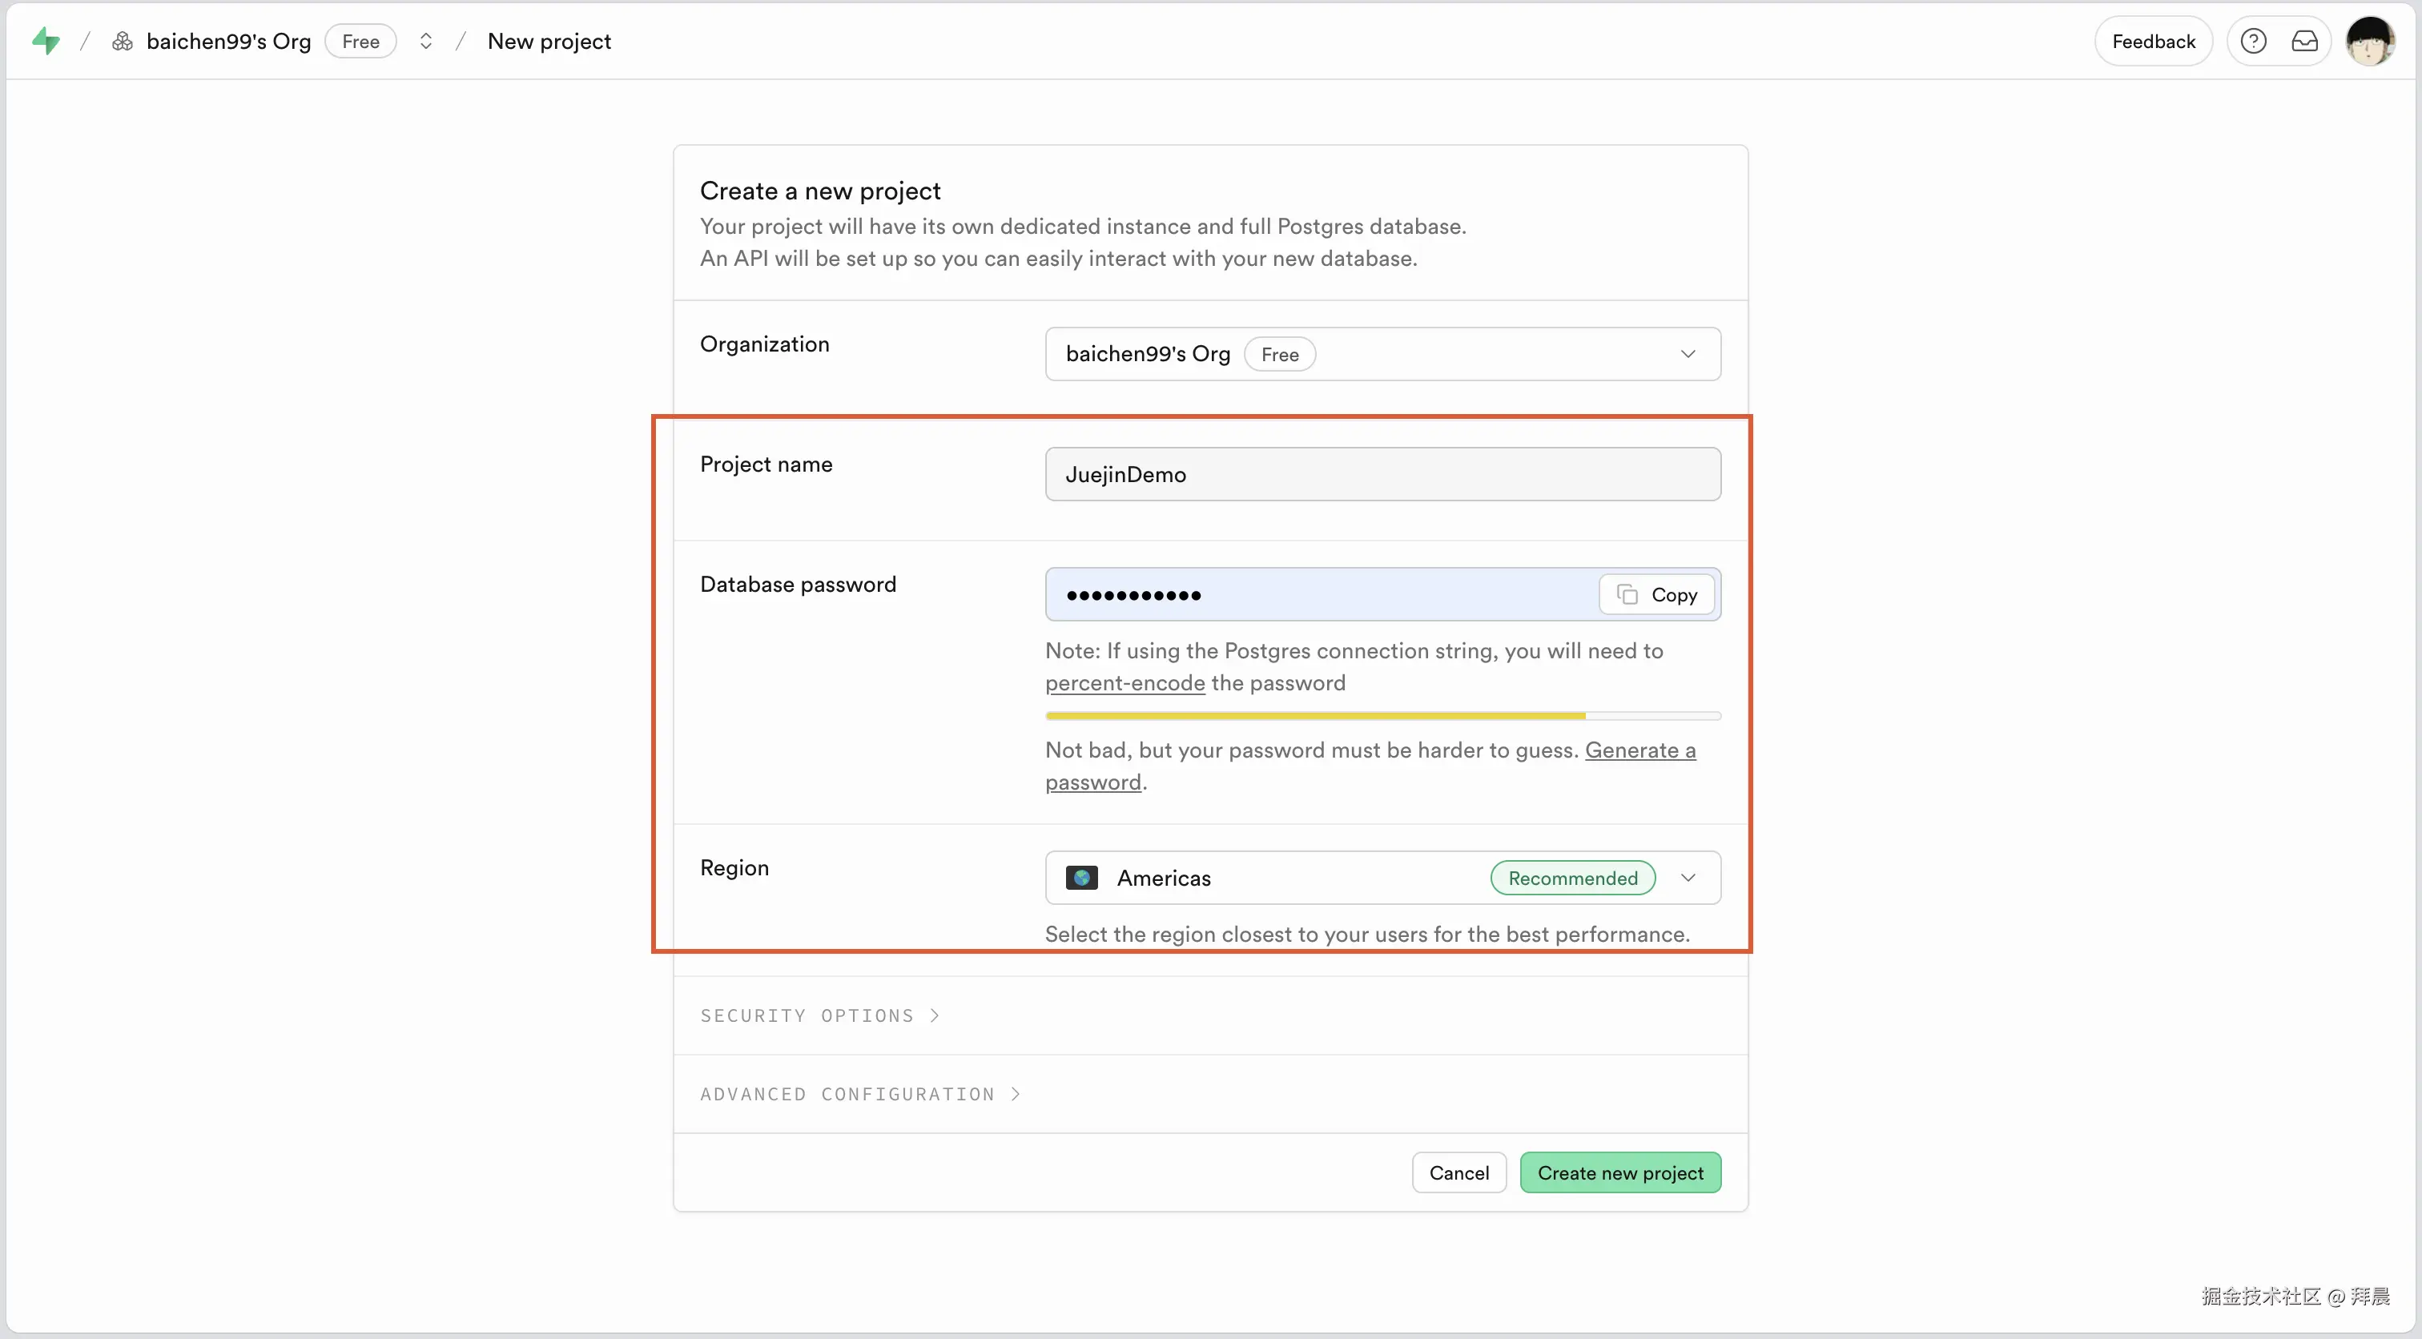This screenshot has width=2422, height=1339.
Task: Go to baichen99's Org breadcrumb
Action: coord(228,40)
